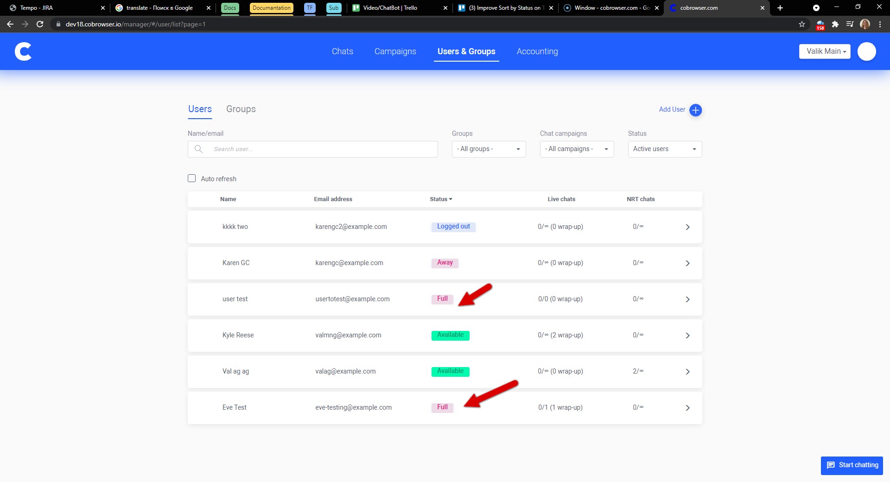This screenshot has width=890, height=482.
Task: Click the media controls icon near extensions
Action: pyautogui.click(x=850, y=24)
